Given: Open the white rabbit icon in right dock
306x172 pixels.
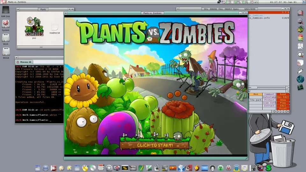Looking at the screenshot, I should point(301,71).
